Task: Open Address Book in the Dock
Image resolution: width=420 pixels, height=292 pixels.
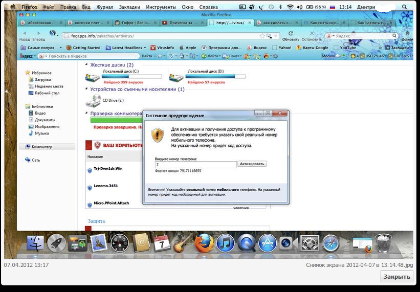Action: (141, 243)
